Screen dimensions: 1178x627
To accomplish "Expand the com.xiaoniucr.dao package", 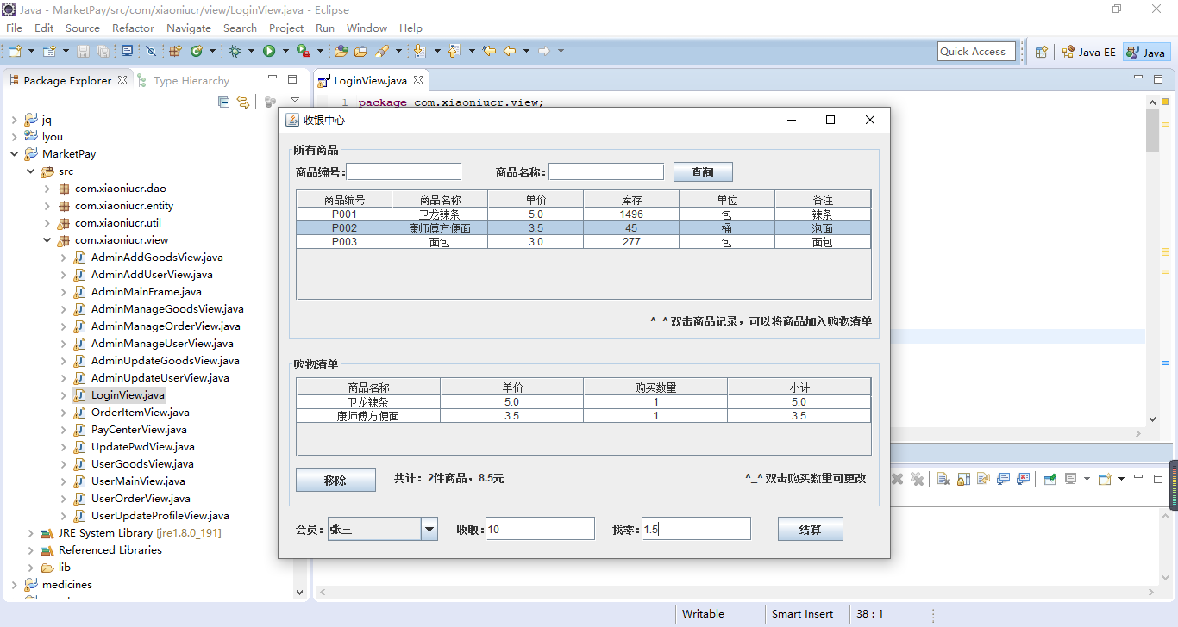I will (47, 189).
